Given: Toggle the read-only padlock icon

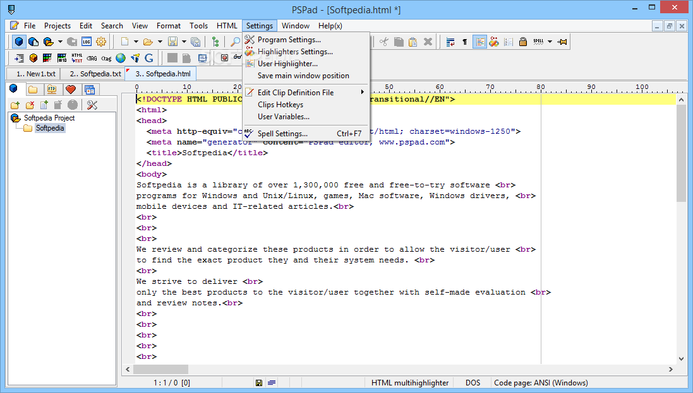Looking at the screenshot, I should pos(523,42).
